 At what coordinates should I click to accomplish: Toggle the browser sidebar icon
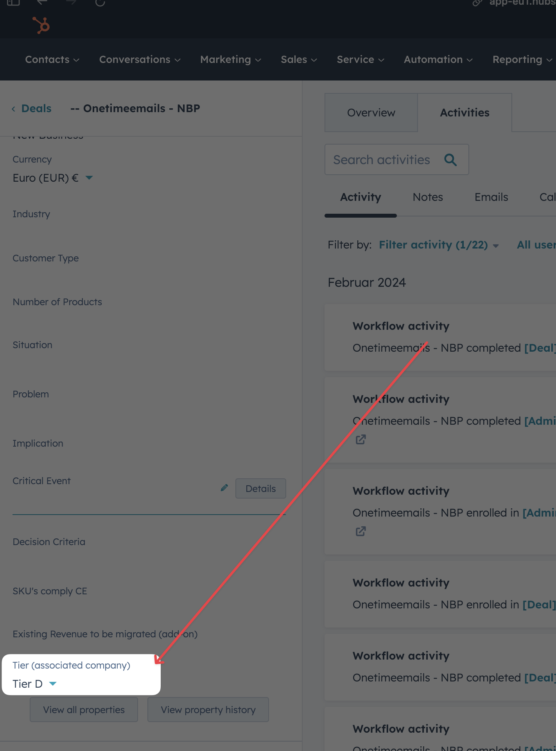[14, 3]
